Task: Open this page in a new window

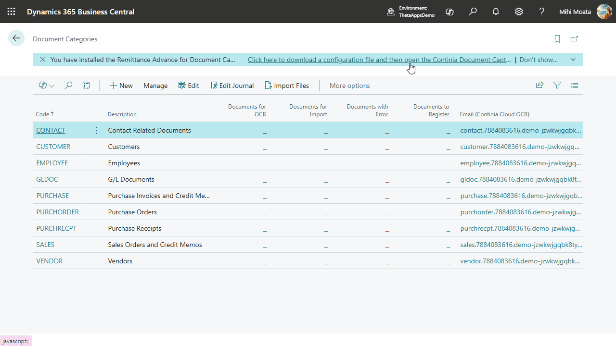Action: (x=574, y=39)
